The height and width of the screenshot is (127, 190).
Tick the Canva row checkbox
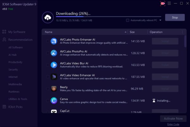(47, 101)
